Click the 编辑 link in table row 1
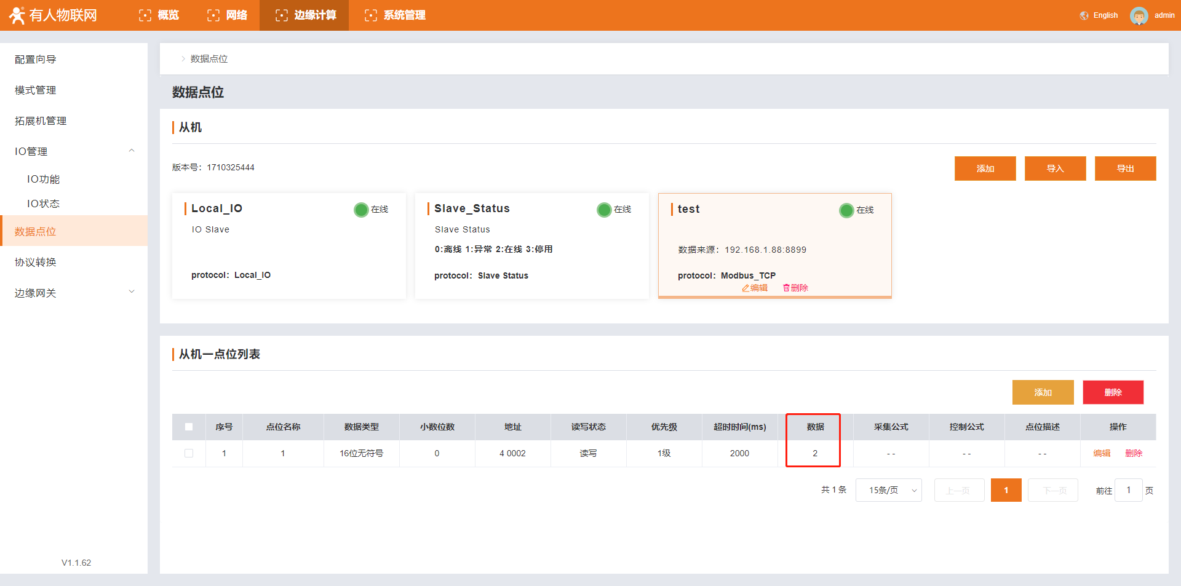The image size is (1181, 586). click(x=1101, y=453)
